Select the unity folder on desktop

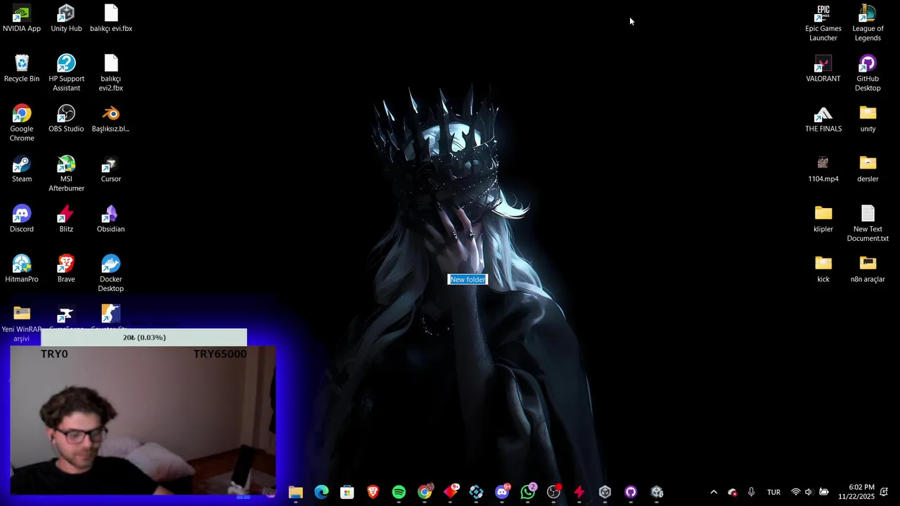(868, 119)
